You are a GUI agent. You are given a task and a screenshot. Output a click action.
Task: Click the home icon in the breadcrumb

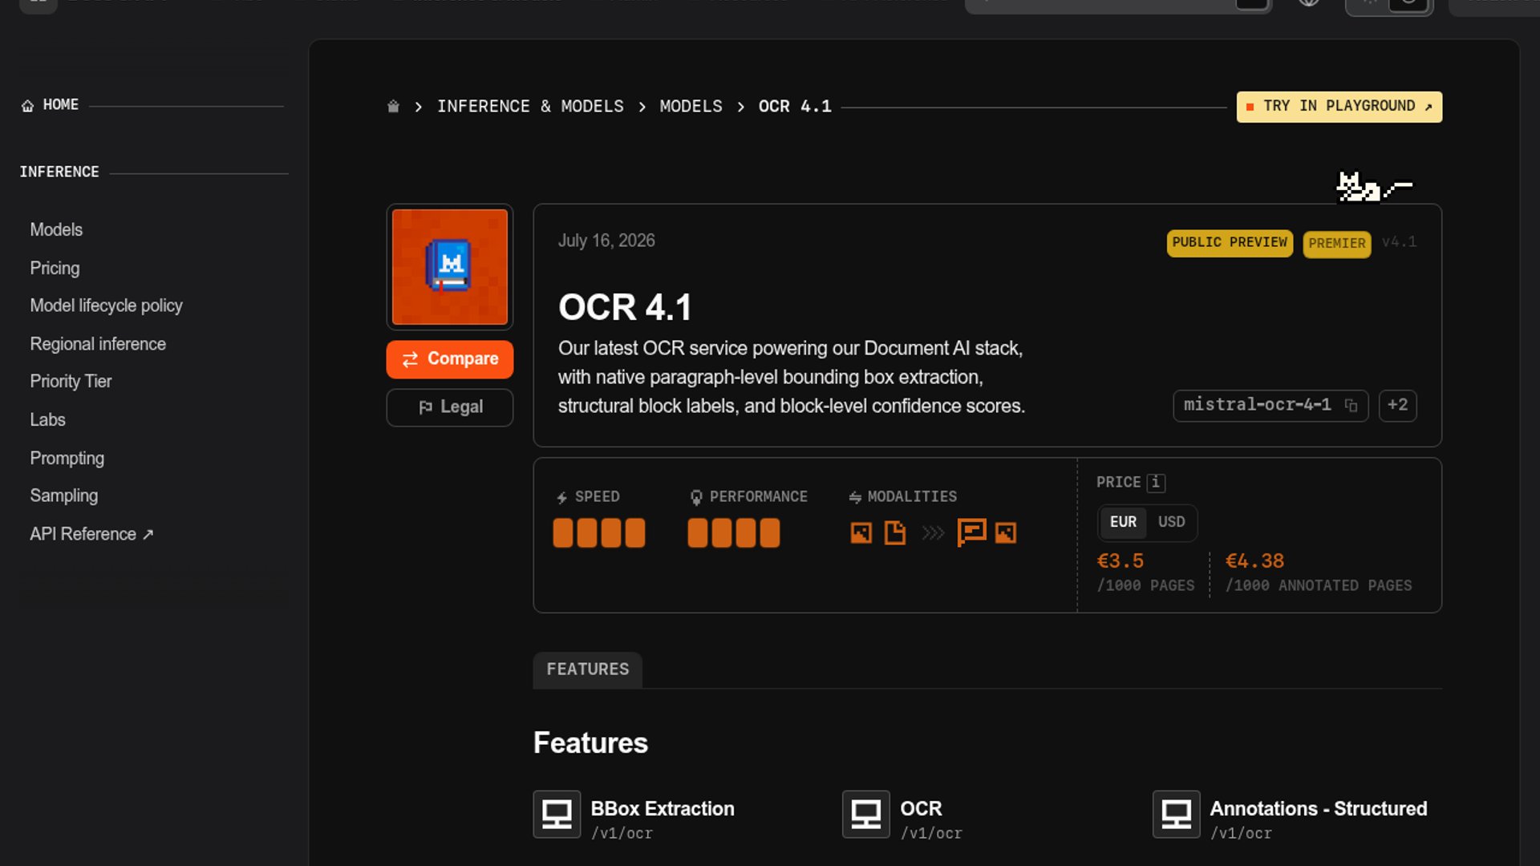pos(393,107)
